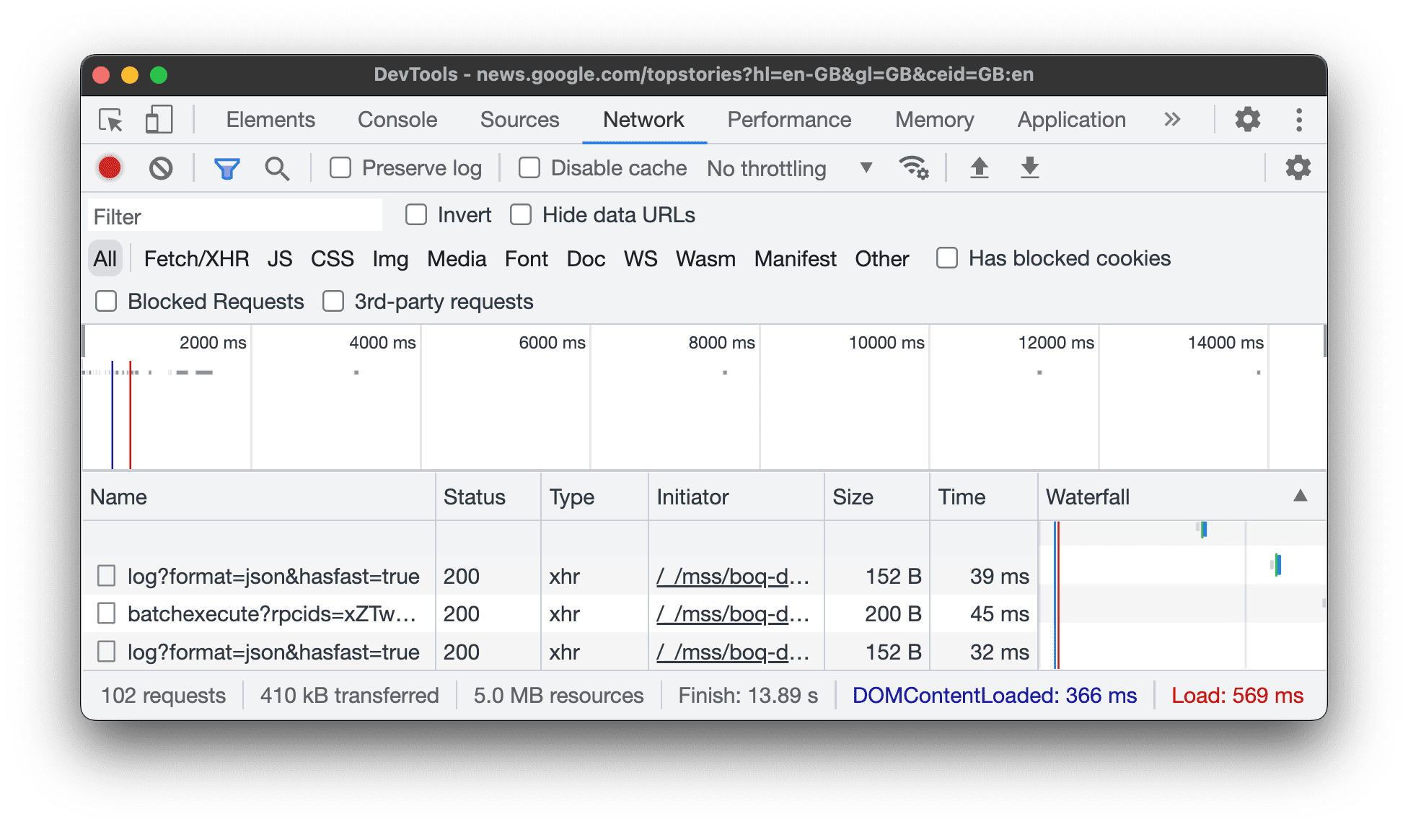
Task: Click the import HAR file icon
Action: pos(980,167)
